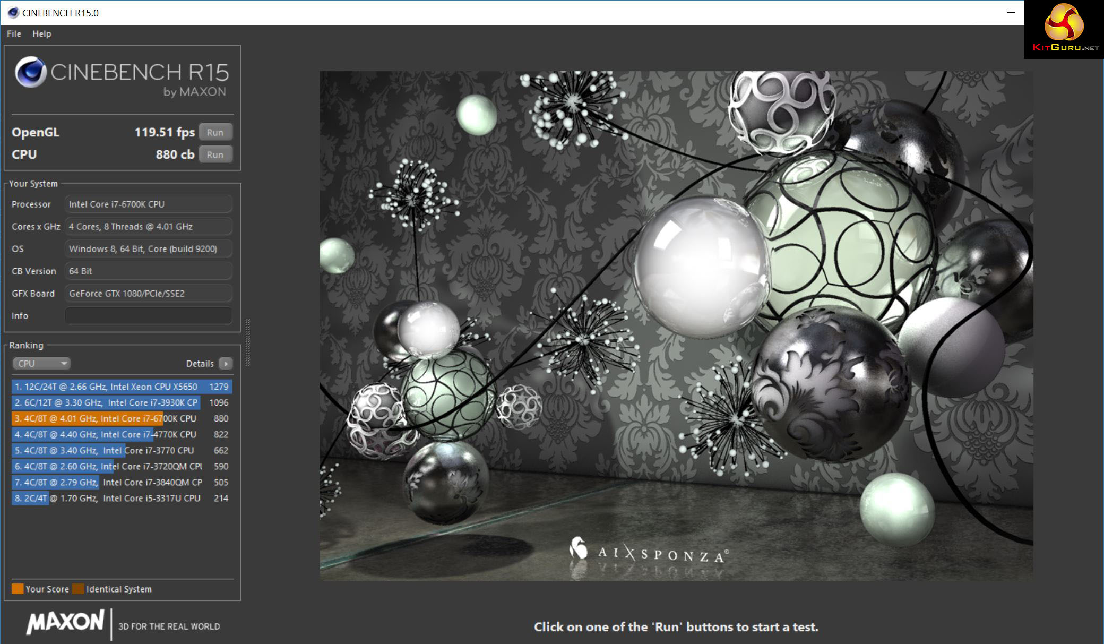The width and height of the screenshot is (1104, 644).
Task: Click the brown Identical System legend swatch
Action: tap(78, 589)
